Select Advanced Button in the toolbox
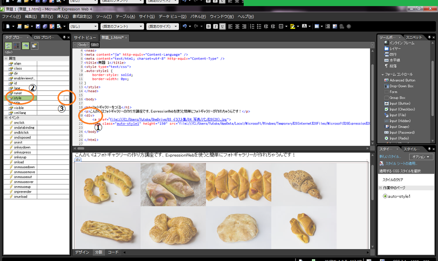The width and height of the screenshot is (438, 261). (x=402, y=80)
